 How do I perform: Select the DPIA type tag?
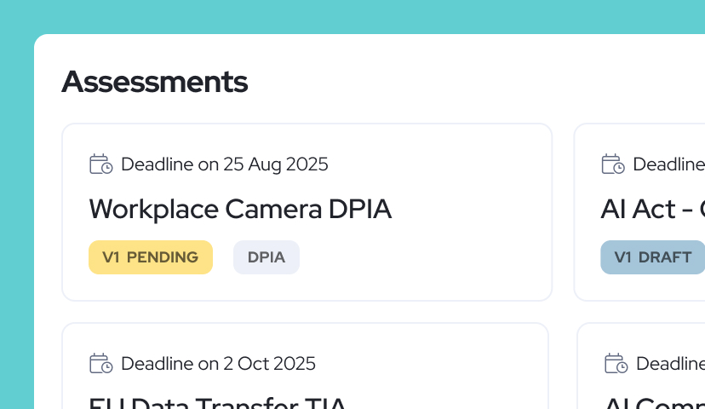tap(267, 257)
